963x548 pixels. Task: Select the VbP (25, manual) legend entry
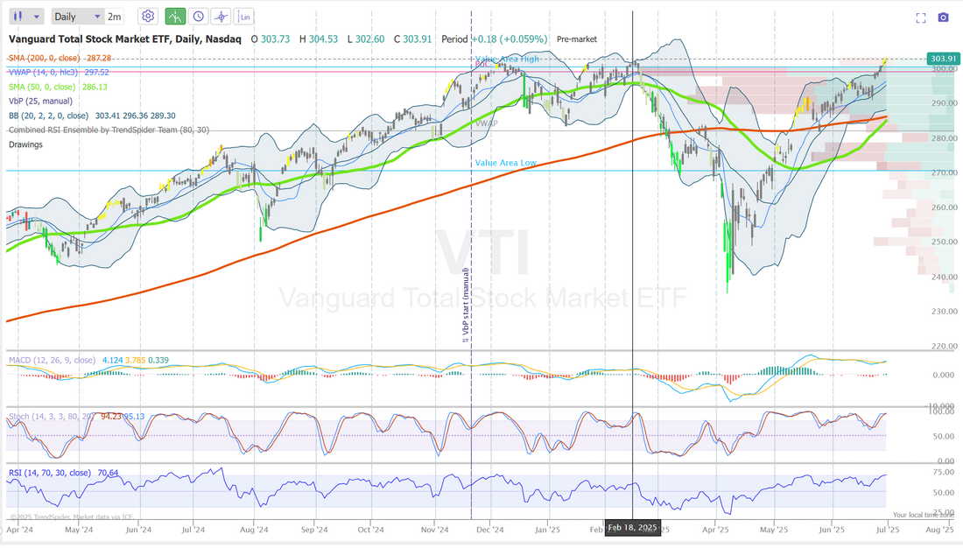(x=40, y=101)
